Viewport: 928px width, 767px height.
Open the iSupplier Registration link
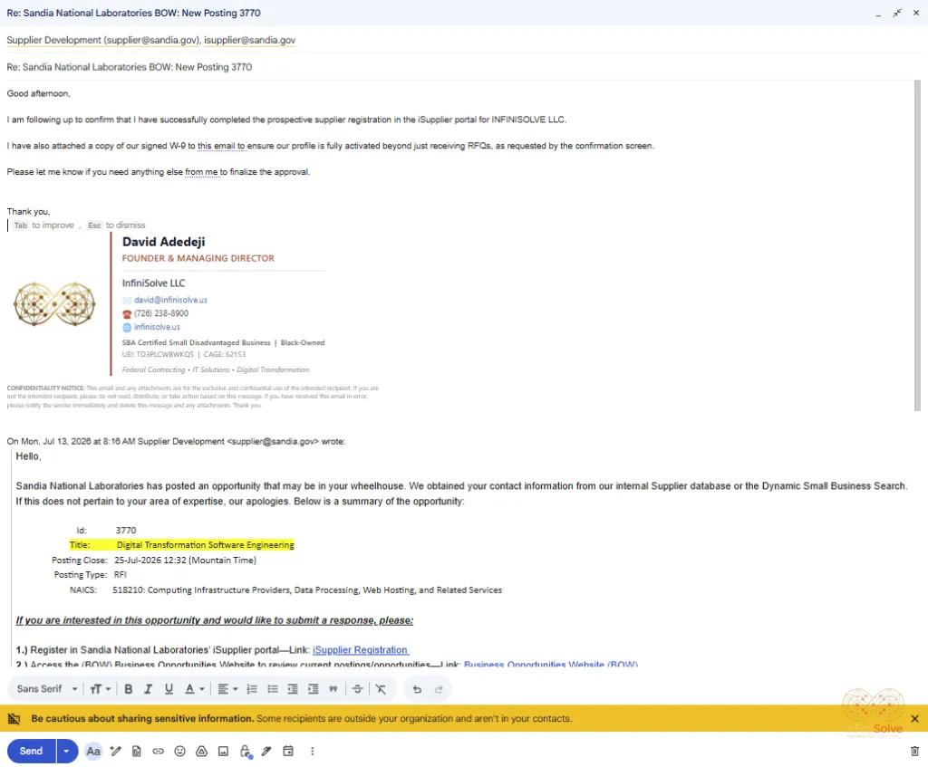360,650
